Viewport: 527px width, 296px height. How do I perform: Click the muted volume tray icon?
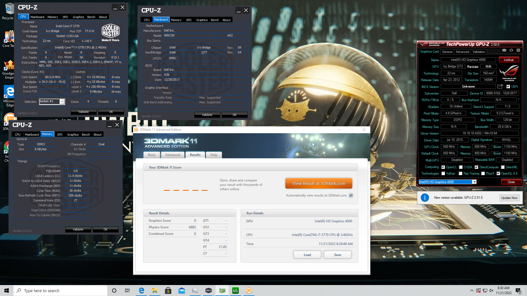click(491, 291)
